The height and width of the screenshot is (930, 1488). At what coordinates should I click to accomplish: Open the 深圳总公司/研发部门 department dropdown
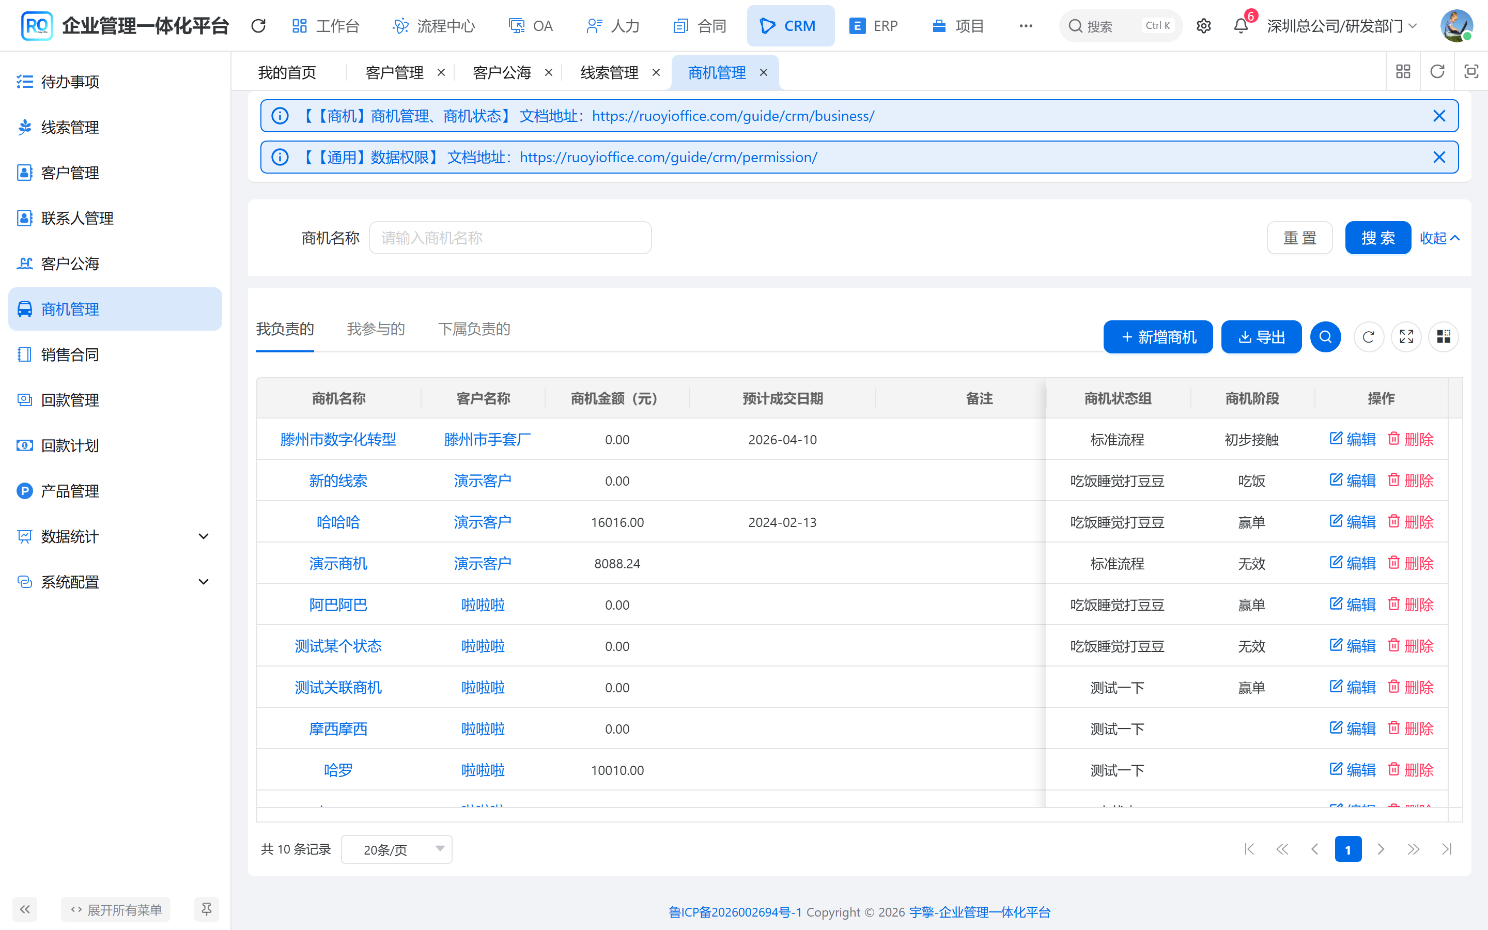[1343, 26]
